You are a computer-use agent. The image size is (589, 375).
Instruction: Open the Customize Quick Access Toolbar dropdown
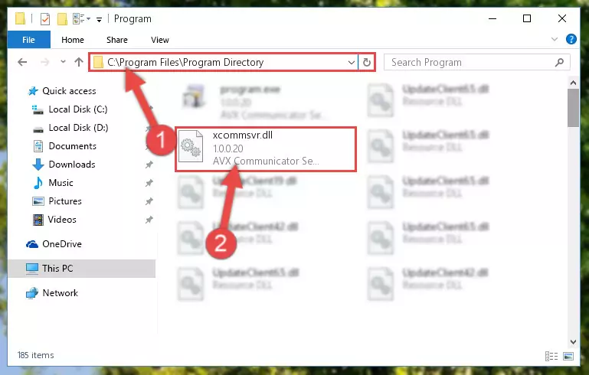pyautogui.click(x=99, y=20)
